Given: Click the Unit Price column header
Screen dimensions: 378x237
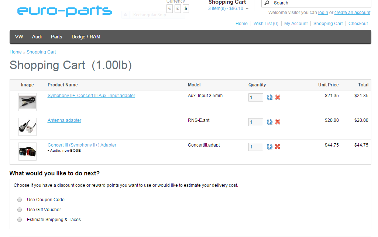Looking at the screenshot, I should coord(328,85).
